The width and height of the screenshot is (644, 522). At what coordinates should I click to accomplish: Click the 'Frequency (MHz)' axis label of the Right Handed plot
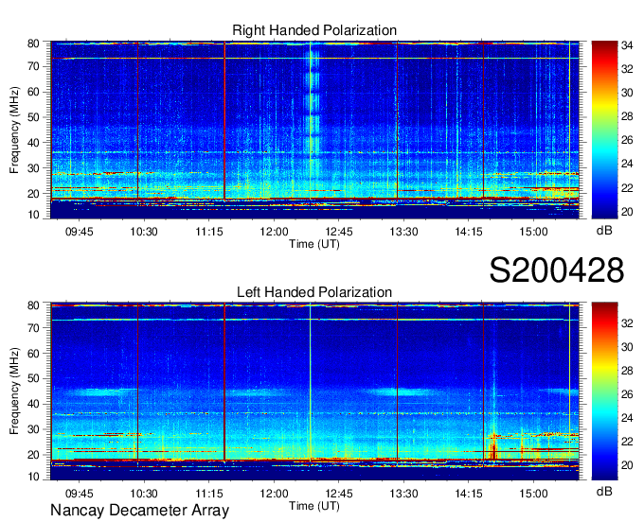(x=14, y=130)
